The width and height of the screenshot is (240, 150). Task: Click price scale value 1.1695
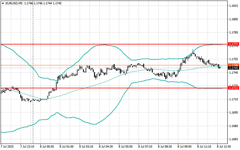click(234, 113)
